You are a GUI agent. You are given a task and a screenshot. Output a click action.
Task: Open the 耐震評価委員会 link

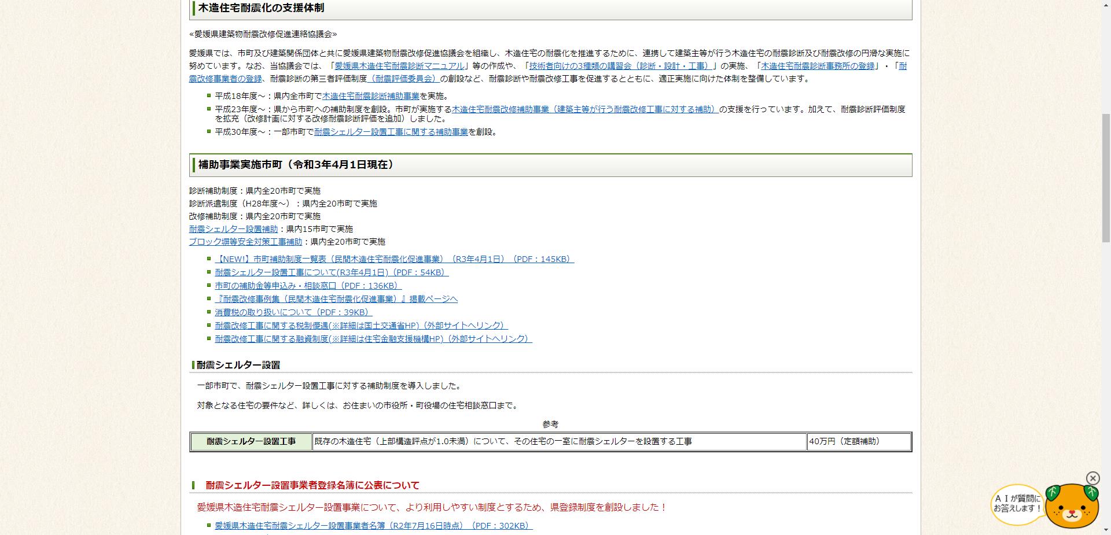pos(404,79)
